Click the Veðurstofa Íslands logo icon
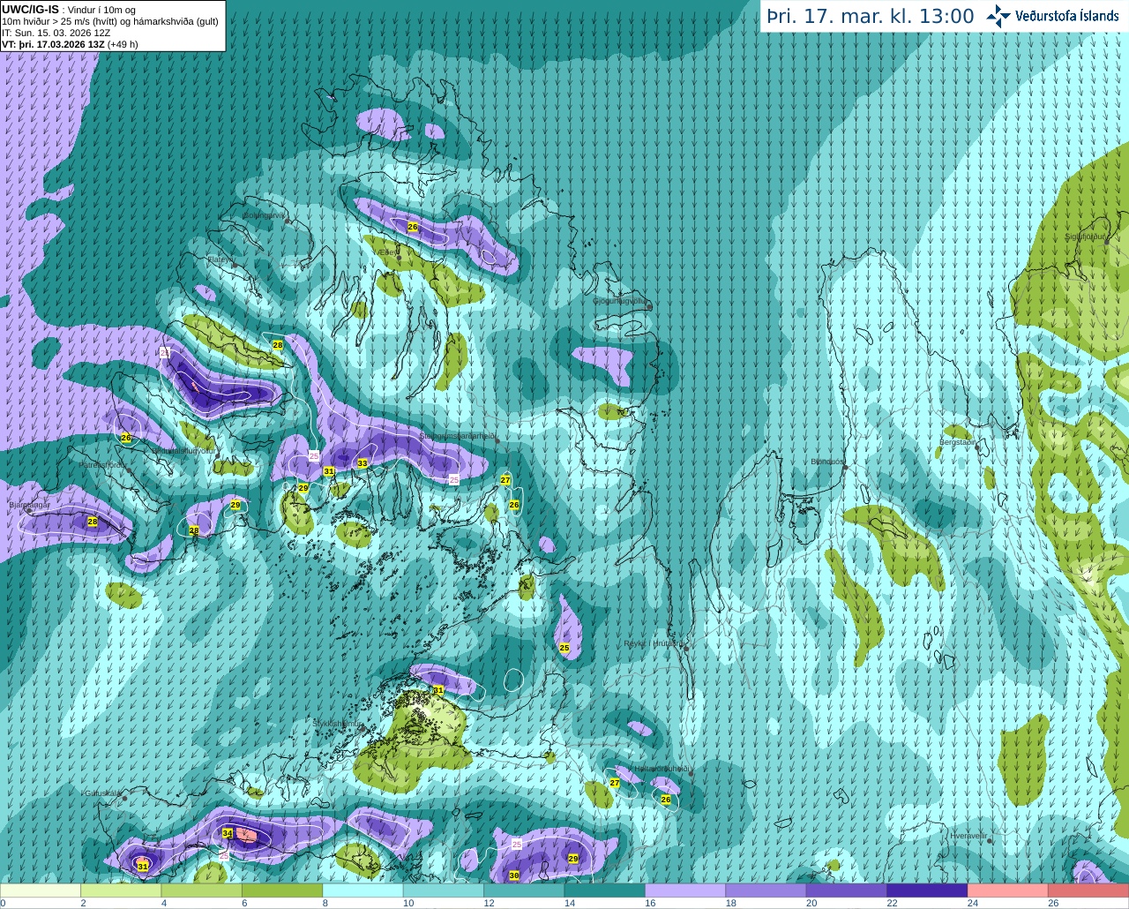Image resolution: width=1129 pixels, height=909 pixels. (x=998, y=16)
